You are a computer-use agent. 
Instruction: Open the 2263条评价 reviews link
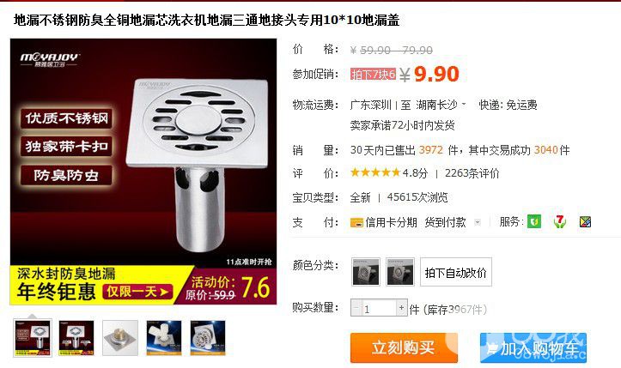click(472, 173)
